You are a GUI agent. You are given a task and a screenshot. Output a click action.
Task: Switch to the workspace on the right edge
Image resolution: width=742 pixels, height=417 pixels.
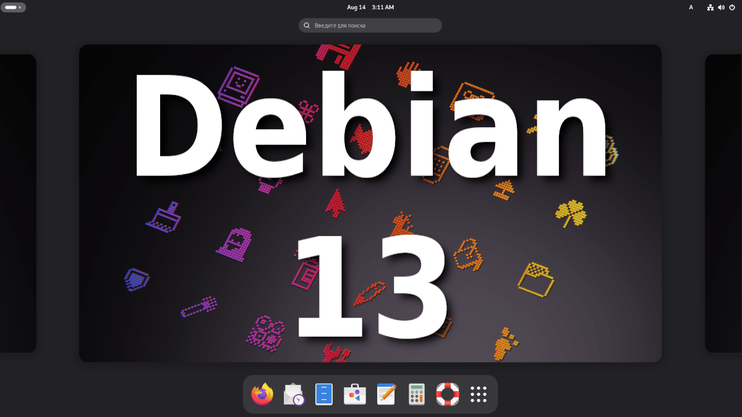[x=723, y=203]
